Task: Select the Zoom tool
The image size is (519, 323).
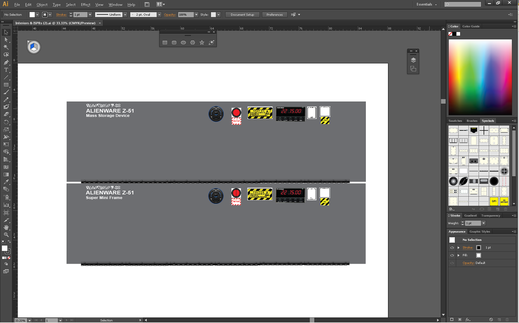Action: point(6,234)
